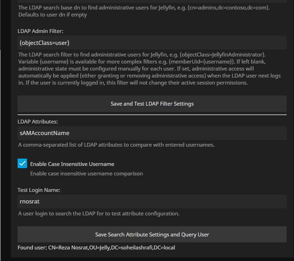Toggle the case insensitive username checkbox

[x=21, y=163]
